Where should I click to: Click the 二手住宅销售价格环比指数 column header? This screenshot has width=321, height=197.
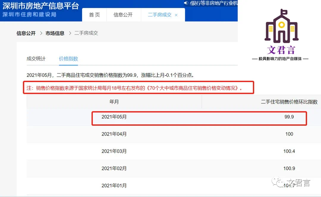coord(289,102)
